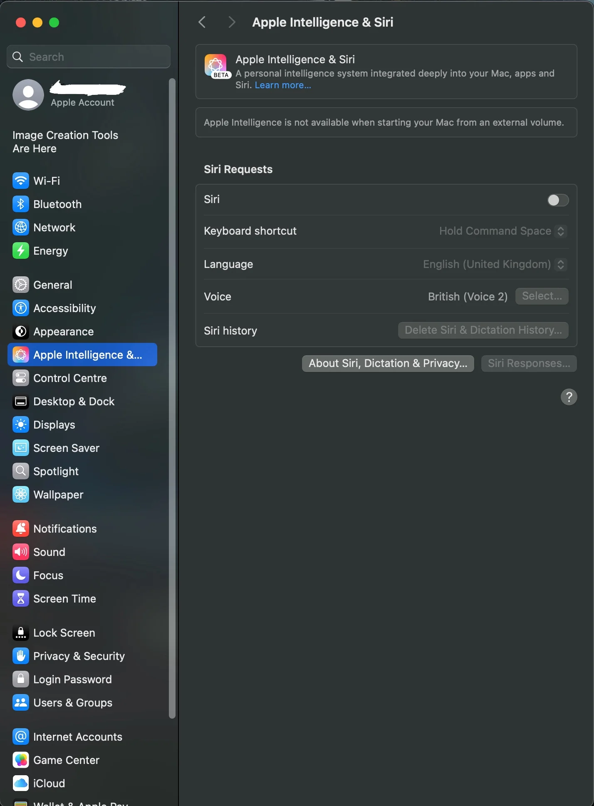Follow the Learn more… link
This screenshot has height=806, width=594.
pos(283,85)
